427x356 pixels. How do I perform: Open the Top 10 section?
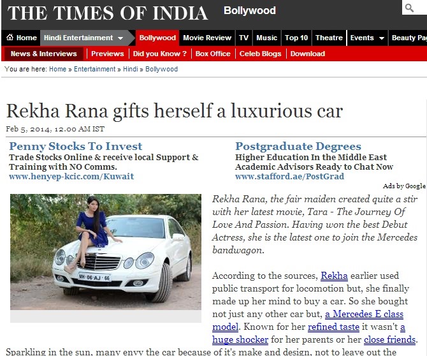pos(296,38)
